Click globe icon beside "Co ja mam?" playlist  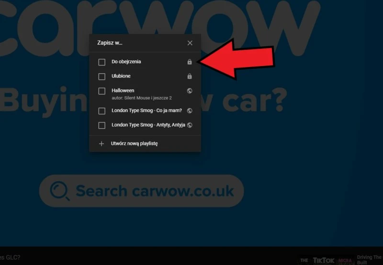click(x=190, y=111)
